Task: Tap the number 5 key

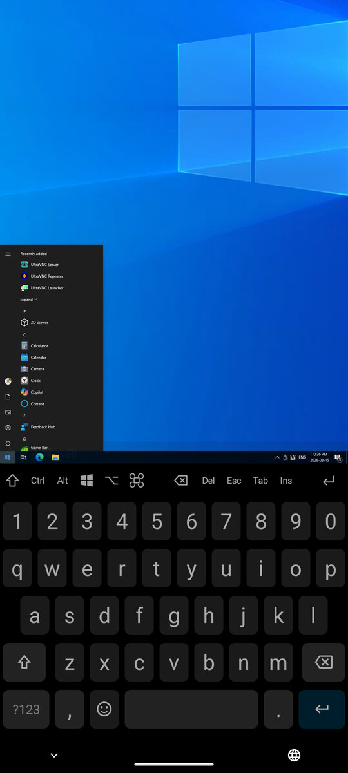Action: point(157,522)
